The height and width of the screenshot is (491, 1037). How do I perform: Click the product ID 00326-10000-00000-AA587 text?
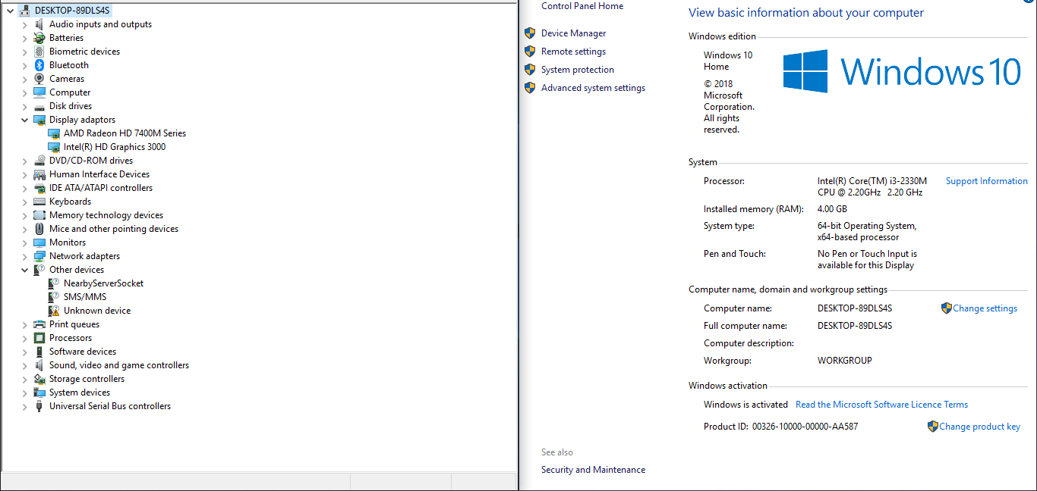coord(805,427)
